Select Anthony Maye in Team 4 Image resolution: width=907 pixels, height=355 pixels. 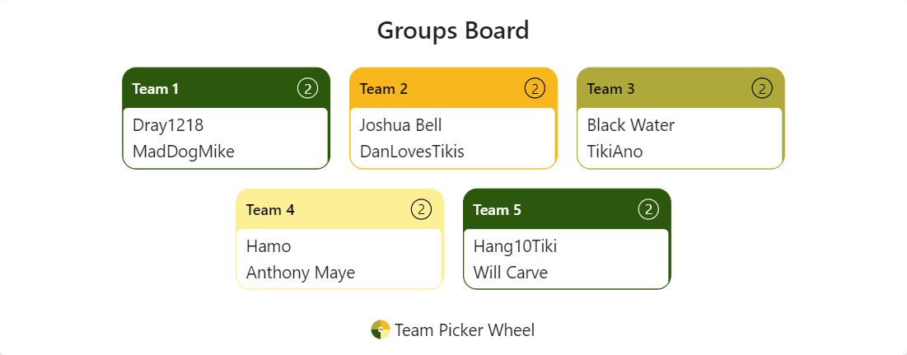click(x=301, y=273)
